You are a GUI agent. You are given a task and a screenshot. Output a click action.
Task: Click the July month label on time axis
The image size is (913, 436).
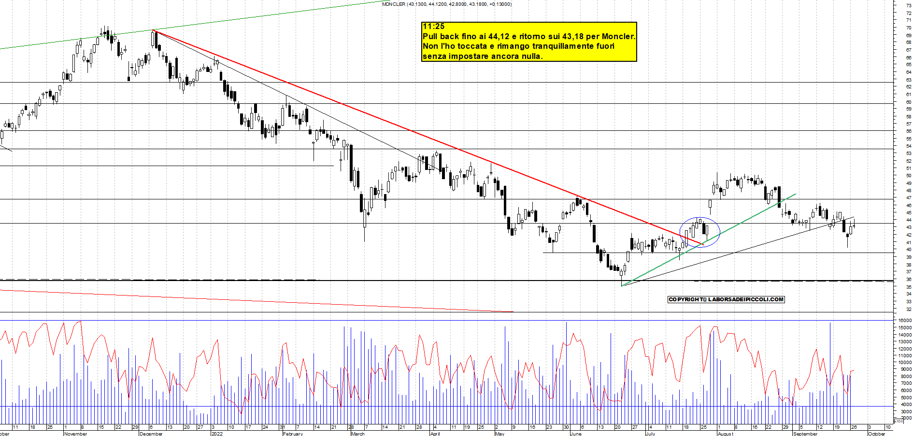651,434
